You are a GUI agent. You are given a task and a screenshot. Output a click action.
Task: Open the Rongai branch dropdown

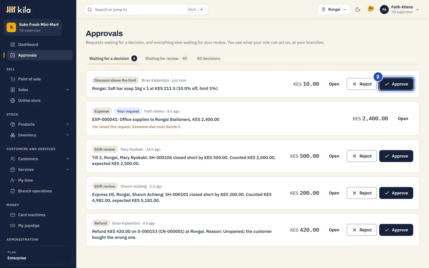pos(334,10)
